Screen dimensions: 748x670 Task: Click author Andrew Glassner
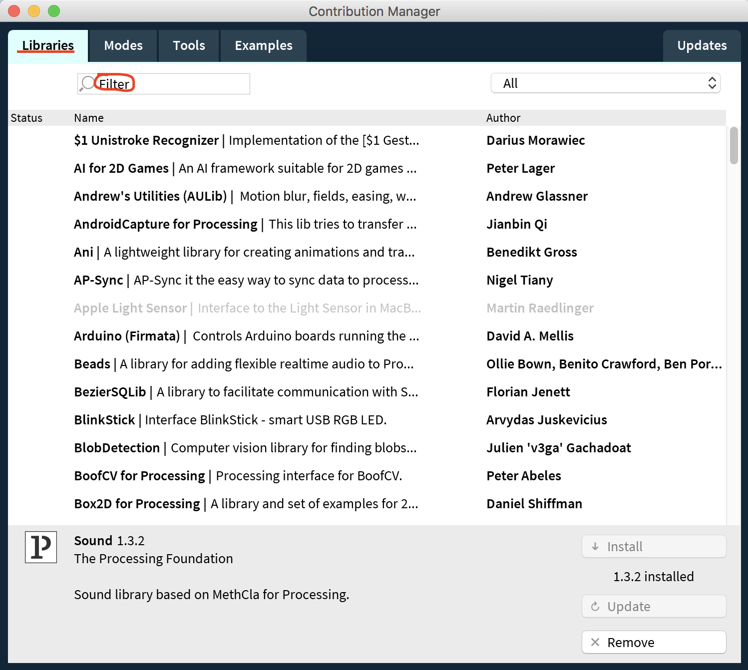point(537,196)
